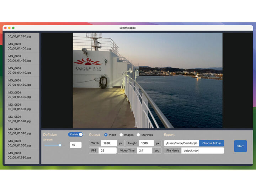Click the yellow minimize window button
This screenshot has height=192, width=256.
tap(9, 28)
